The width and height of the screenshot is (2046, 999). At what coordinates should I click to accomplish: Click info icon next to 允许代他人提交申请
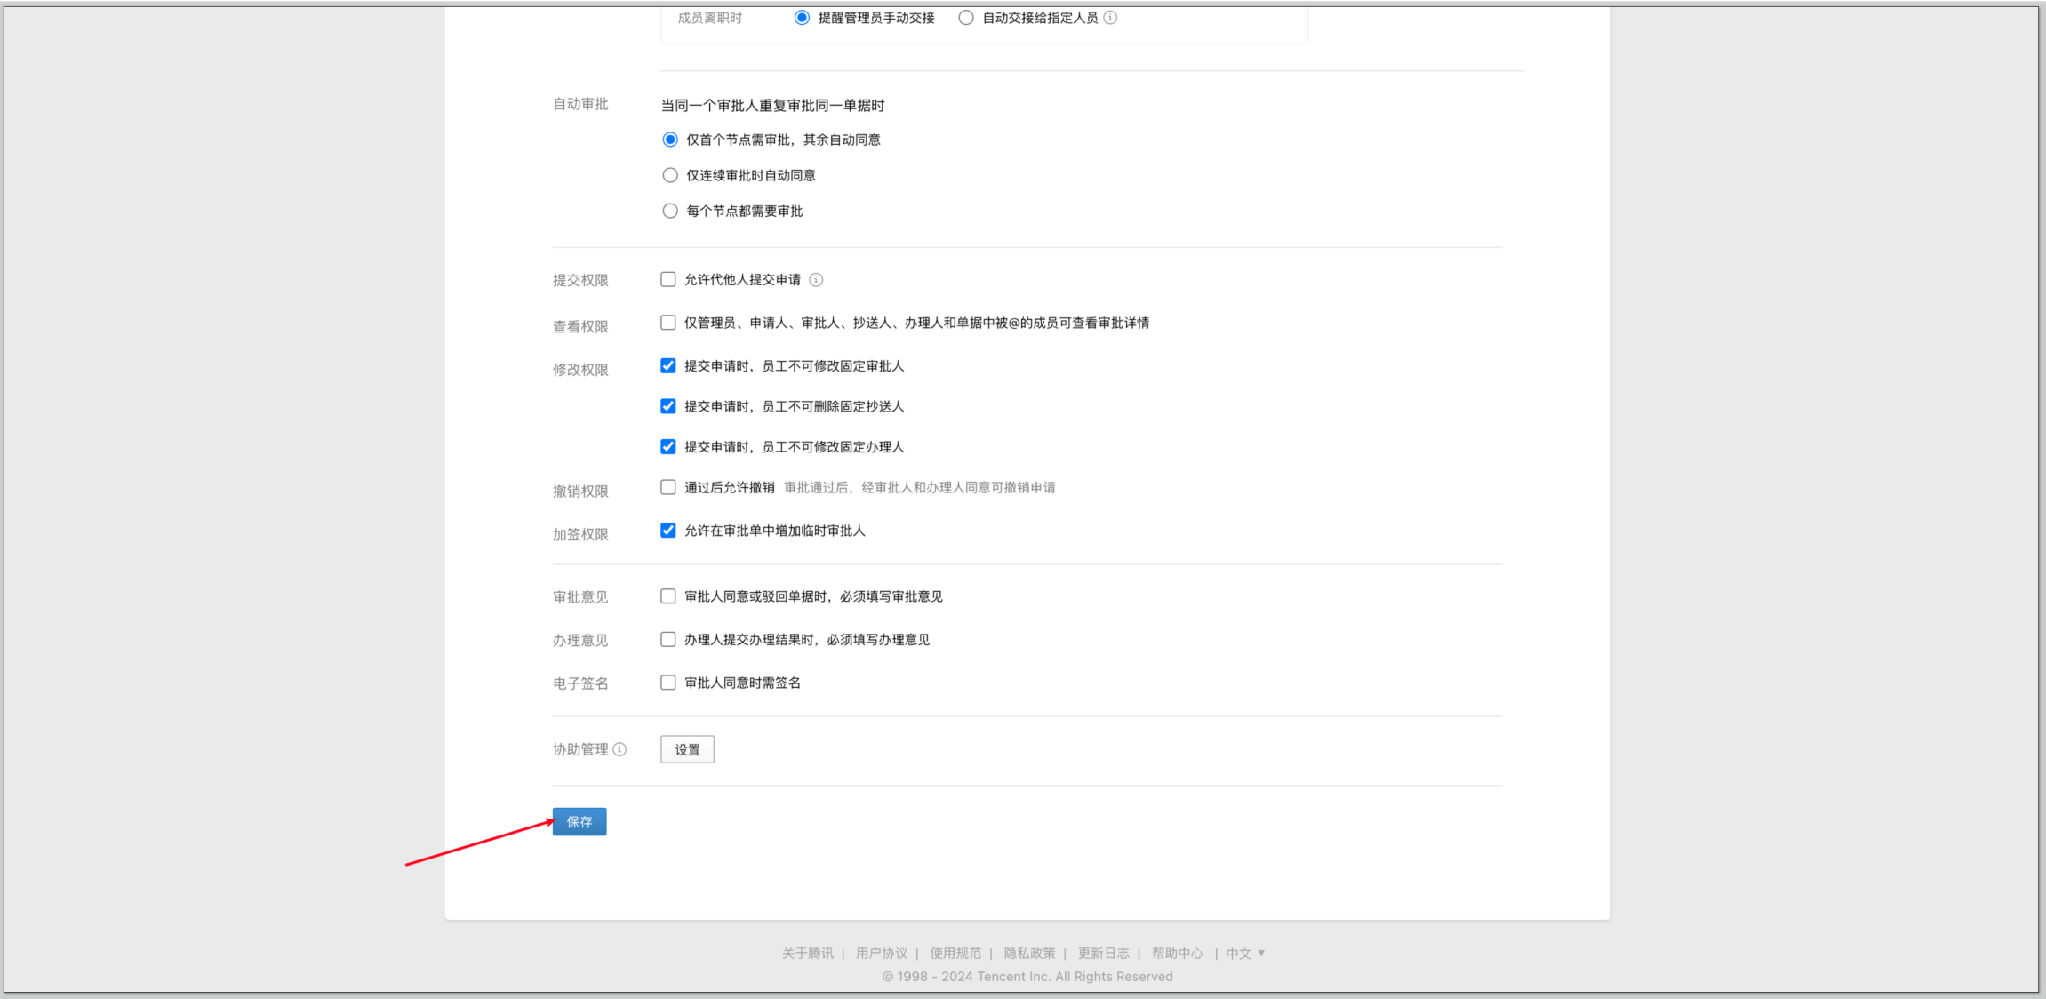pos(816,280)
